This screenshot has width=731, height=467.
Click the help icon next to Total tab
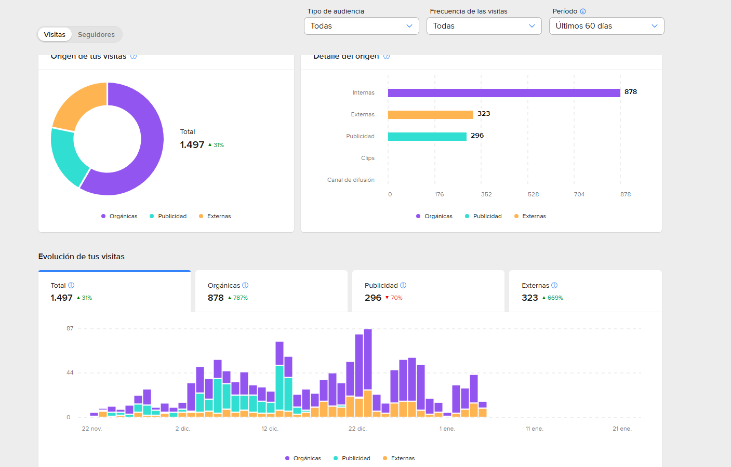pos(71,285)
